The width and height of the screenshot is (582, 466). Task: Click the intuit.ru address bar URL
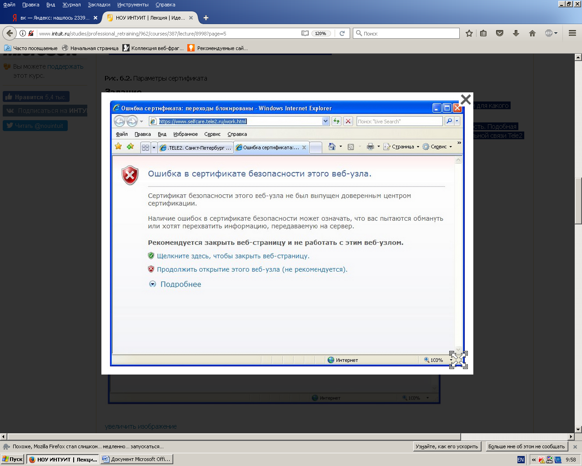coord(132,34)
